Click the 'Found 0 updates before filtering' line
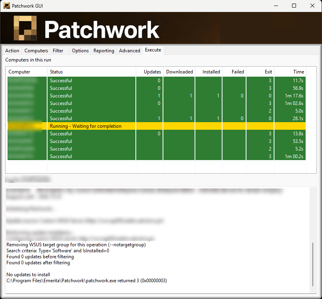 40,257
